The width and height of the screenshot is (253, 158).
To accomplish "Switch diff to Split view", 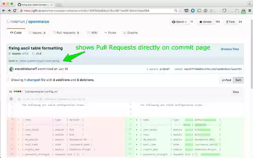I will coord(238,80).
